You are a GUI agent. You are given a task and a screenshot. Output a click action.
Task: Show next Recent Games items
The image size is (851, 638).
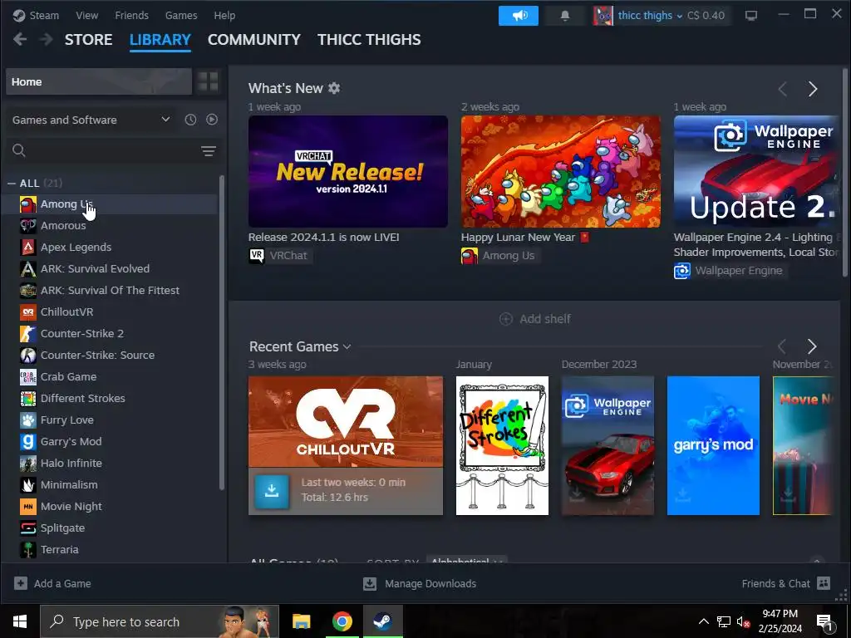tap(811, 346)
